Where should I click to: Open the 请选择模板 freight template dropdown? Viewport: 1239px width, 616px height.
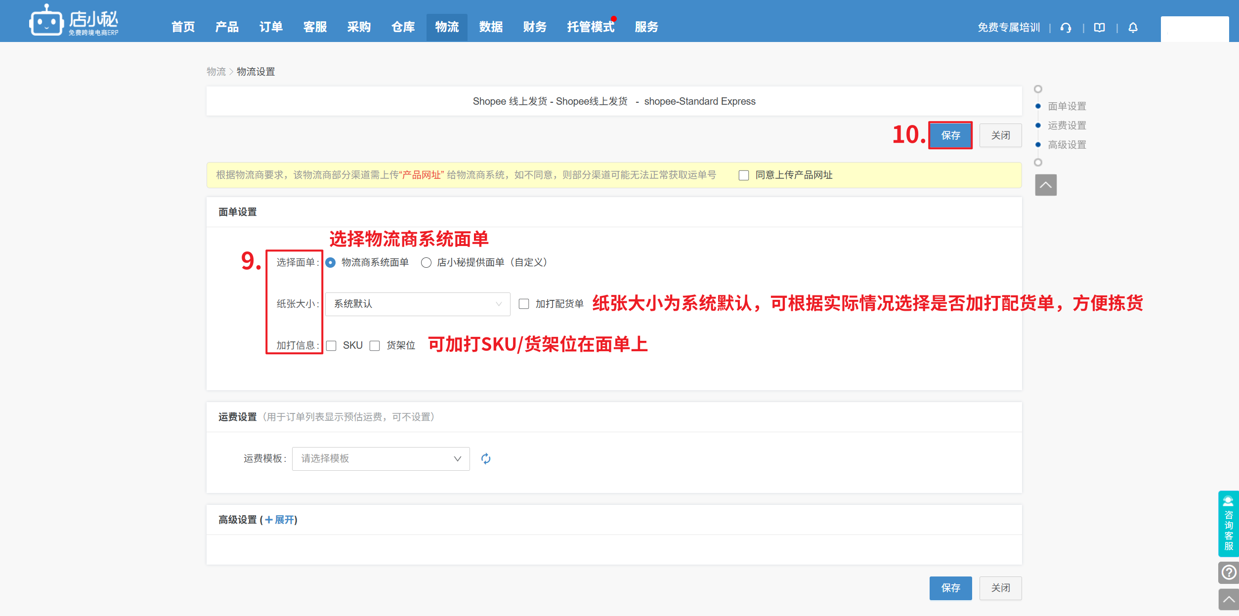[x=381, y=459]
